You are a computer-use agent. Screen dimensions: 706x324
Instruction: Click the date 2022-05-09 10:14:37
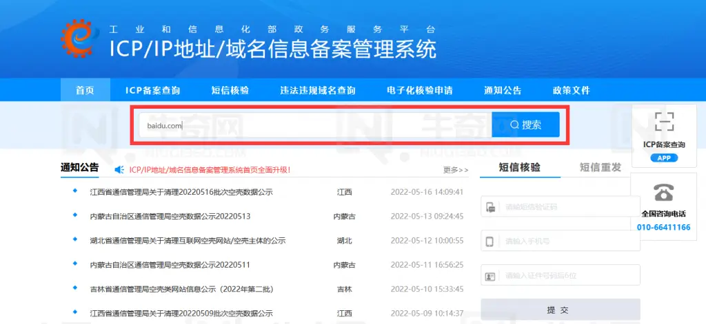(427, 313)
